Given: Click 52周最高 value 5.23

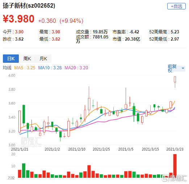Looking at the screenshot, I should coord(175,32).
